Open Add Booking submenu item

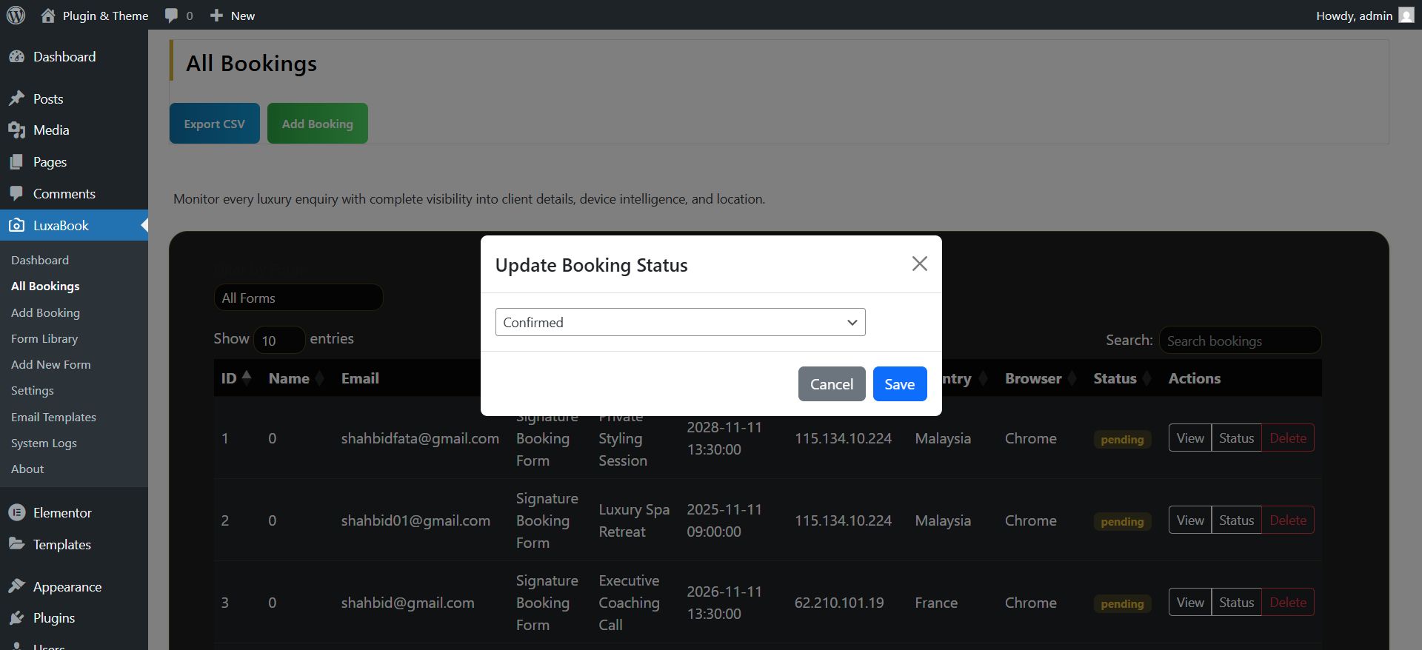[45, 313]
